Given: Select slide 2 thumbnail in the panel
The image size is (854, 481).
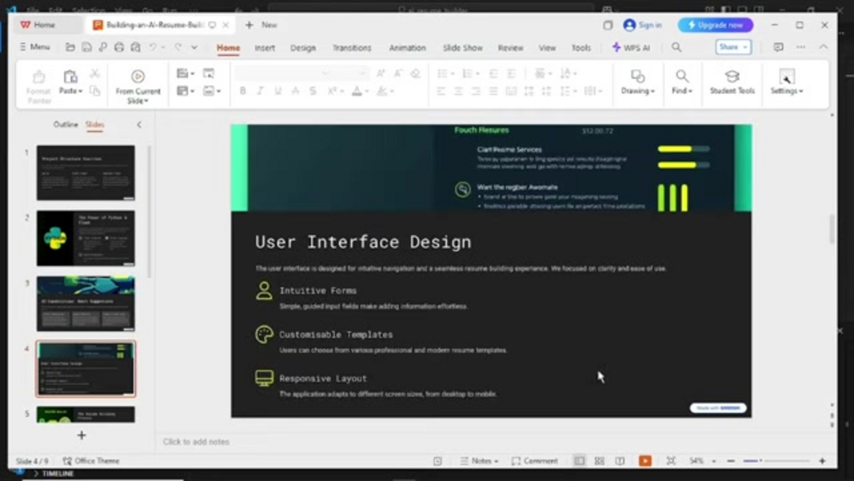Looking at the screenshot, I should 85,237.
